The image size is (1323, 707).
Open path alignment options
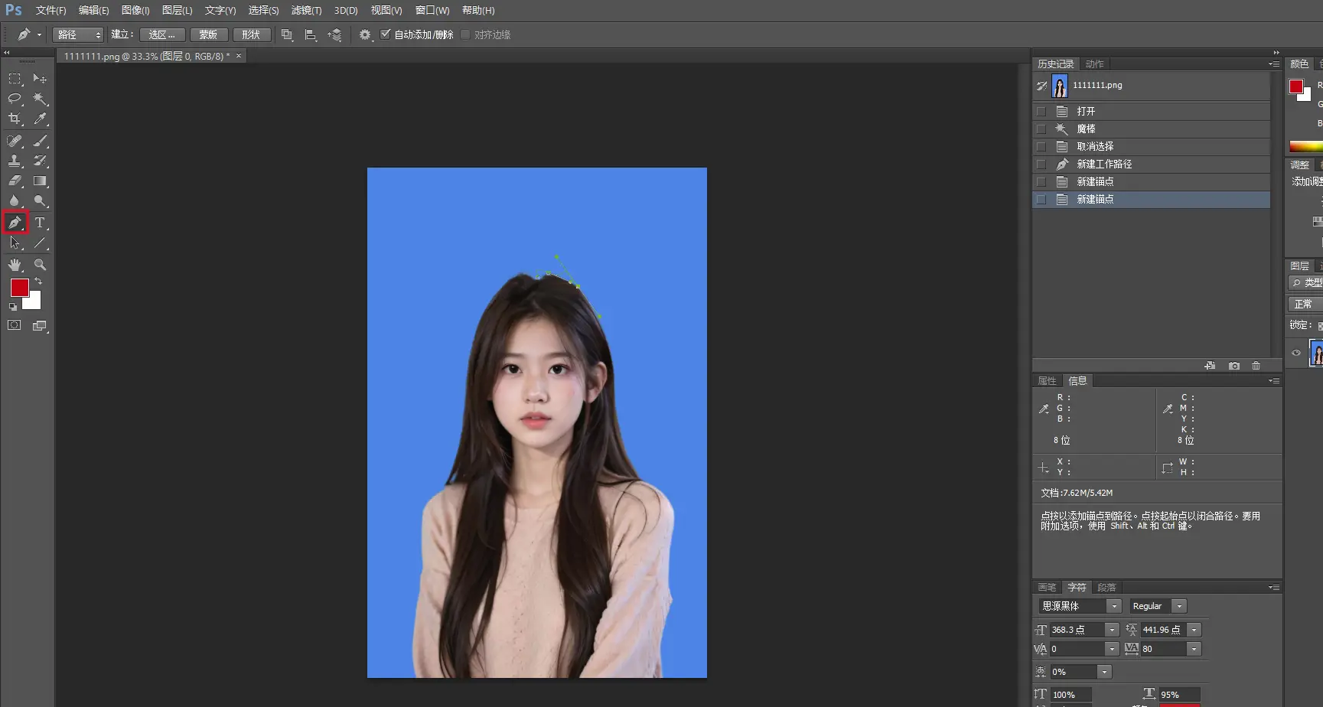pos(311,34)
